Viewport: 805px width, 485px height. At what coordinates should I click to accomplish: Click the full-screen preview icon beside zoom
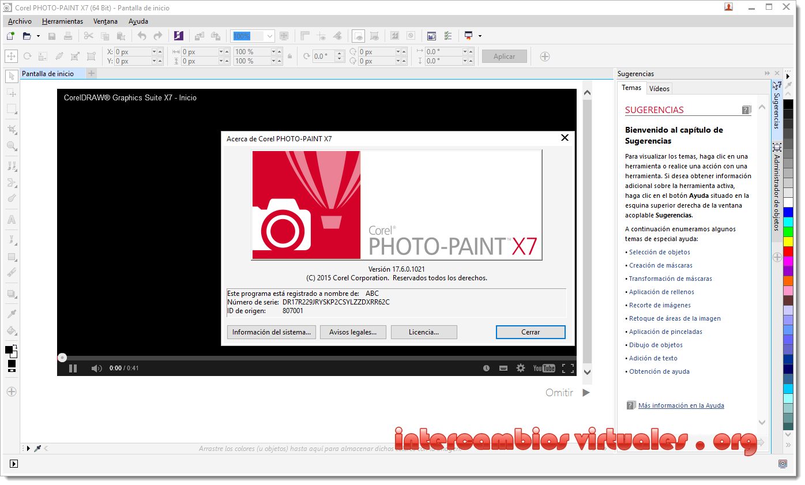pyautogui.click(x=284, y=36)
